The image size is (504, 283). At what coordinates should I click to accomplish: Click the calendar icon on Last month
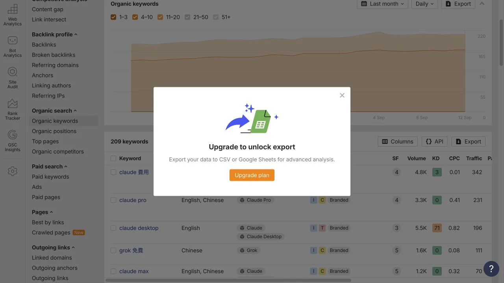pyautogui.click(x=364, y=4)
